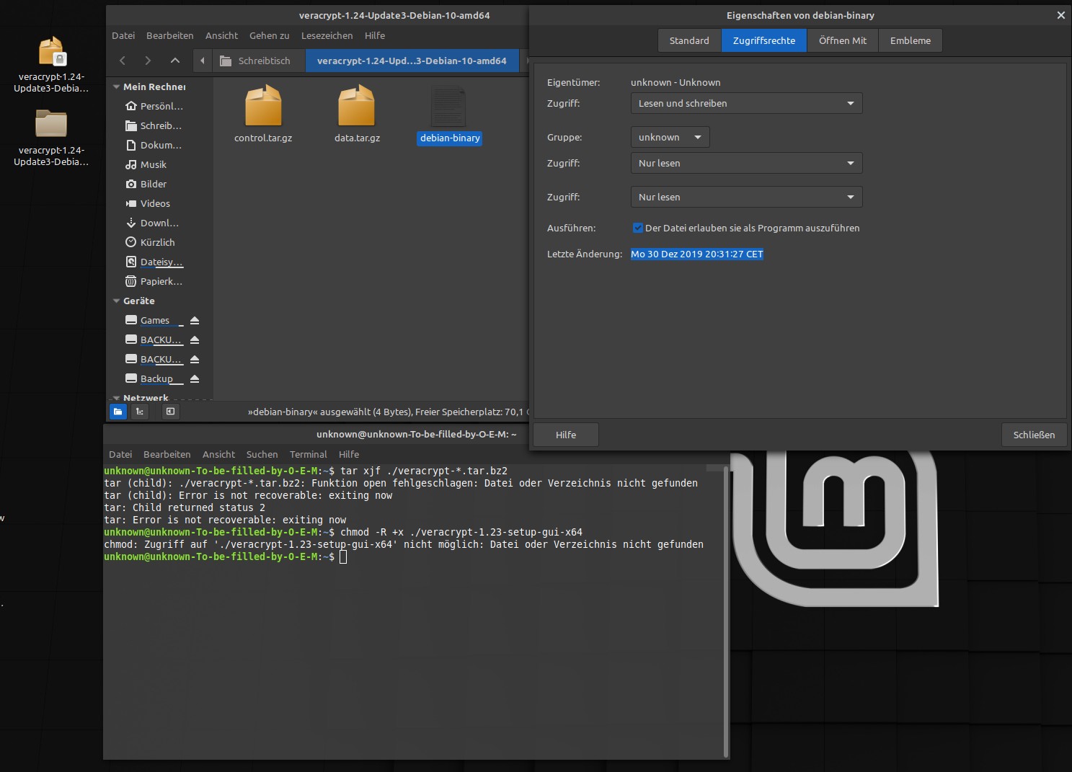
Task: Switch to the Embleme tab
Action: click(x=911, y=40)
